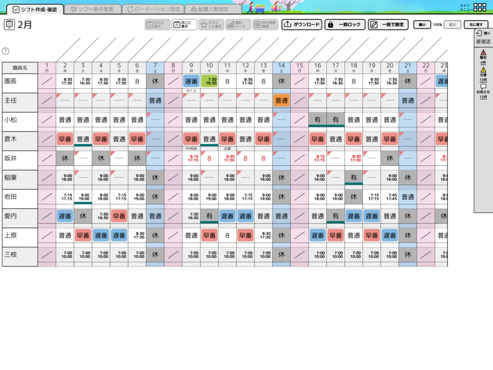Viewport: 493px width, 370px height.
Task: Go to the ローテーション設定 tab
Action: coord(153,9)
